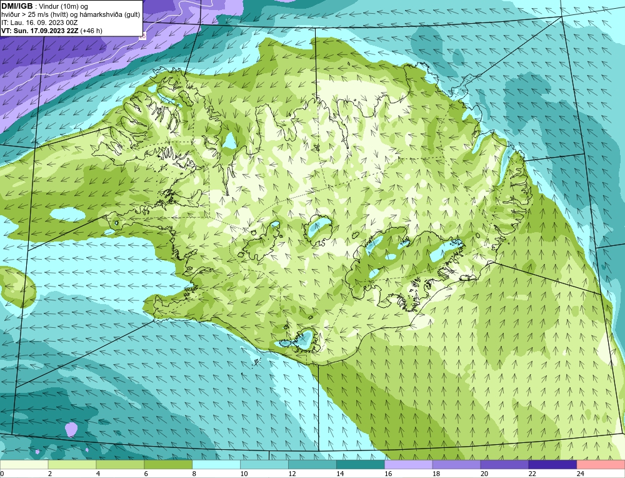Screen dimensions: 625x478
Task: Click the small purple wind patch in southwest sea
Action: pos(71,429)
